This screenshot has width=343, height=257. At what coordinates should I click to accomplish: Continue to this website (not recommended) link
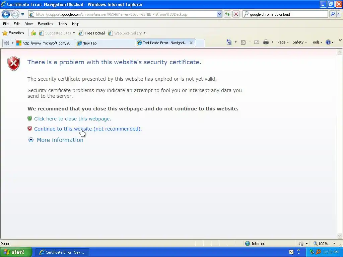point(88,129)
